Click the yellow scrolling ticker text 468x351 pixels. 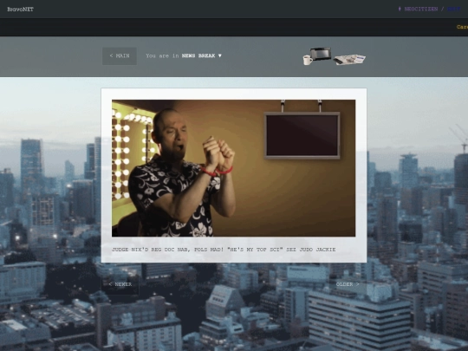462,27
